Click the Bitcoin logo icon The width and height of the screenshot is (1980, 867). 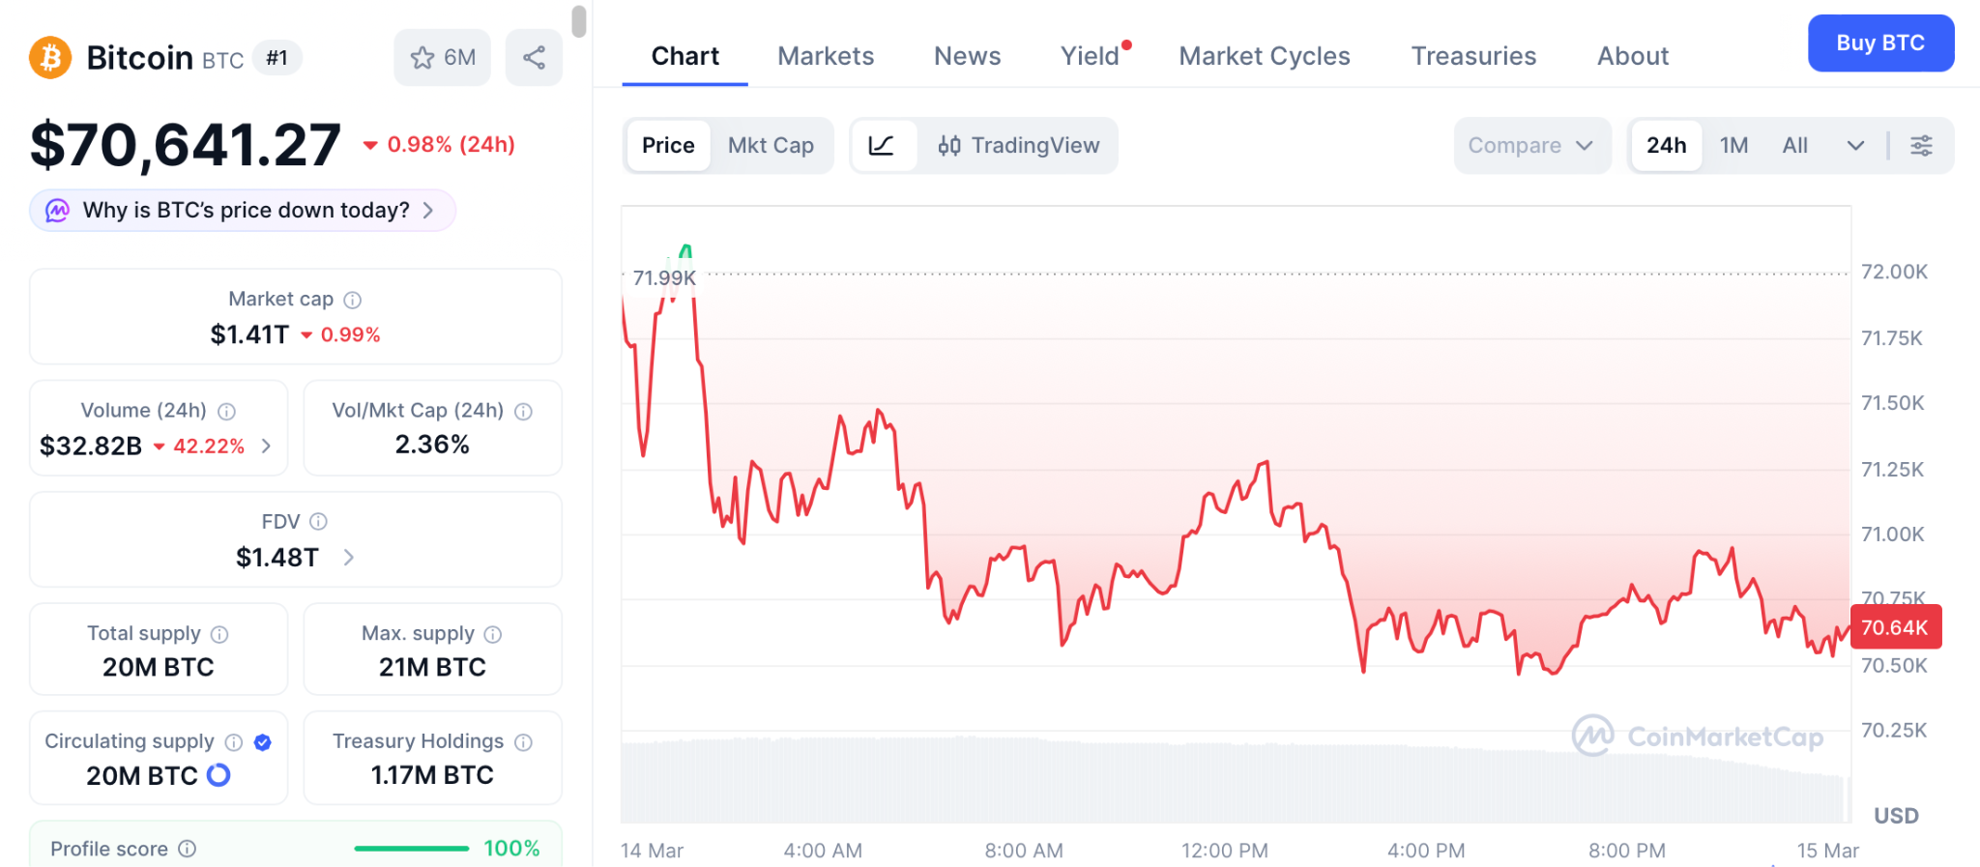point(50,58)
